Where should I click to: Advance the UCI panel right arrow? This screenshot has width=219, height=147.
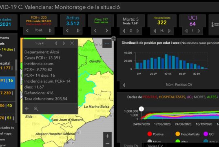199,31
